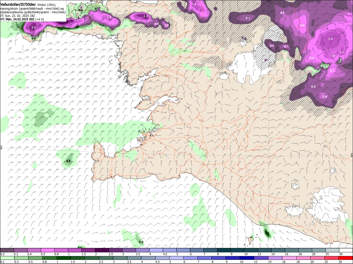This screenshot has height=264, width=353.
Task: Click the '0.1' label on the rain scale
Action: point(2,262)
